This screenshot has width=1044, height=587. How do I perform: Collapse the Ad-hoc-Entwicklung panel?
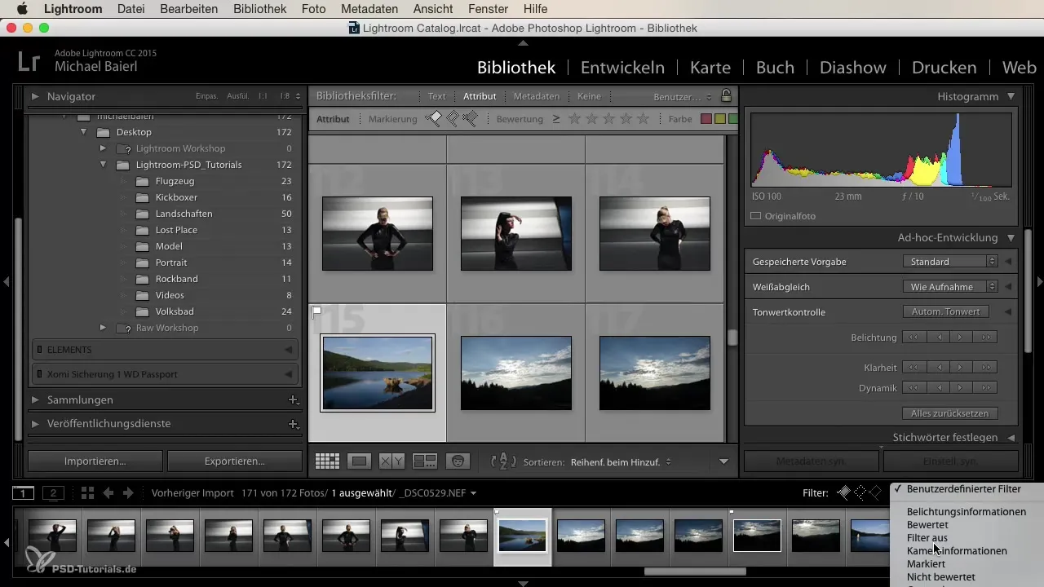[1011, 238]
